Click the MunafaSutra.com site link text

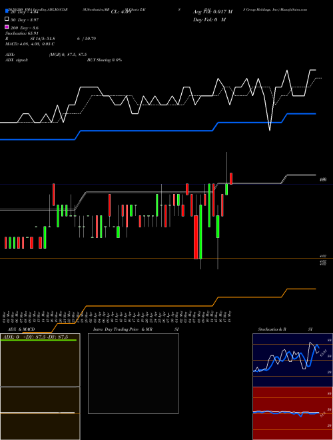(x=293, y=9)
